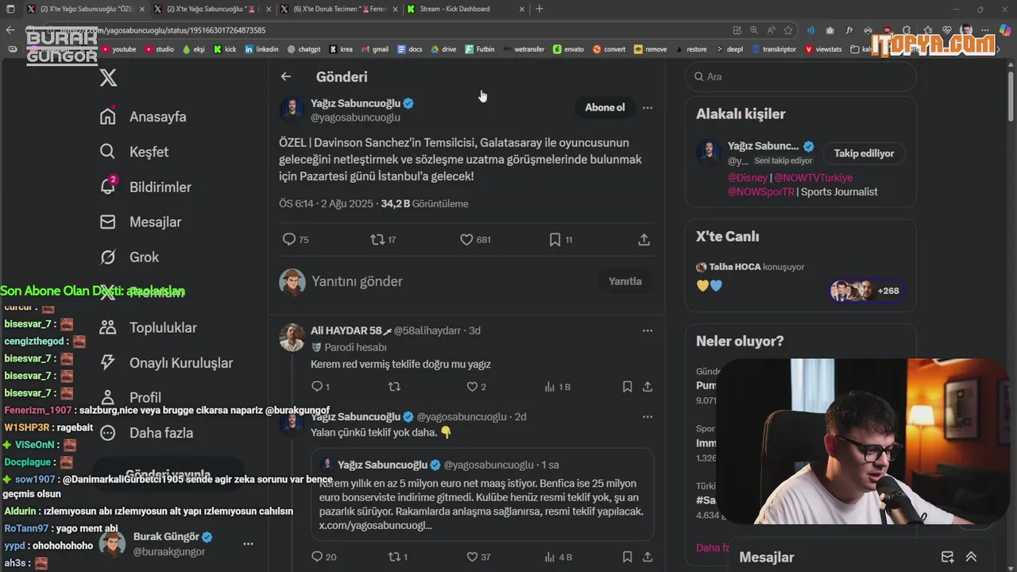Screen dimensions: 1017x572
Task: Open the @NOWTVTurkiye mention link
Action: pos(814,178)
